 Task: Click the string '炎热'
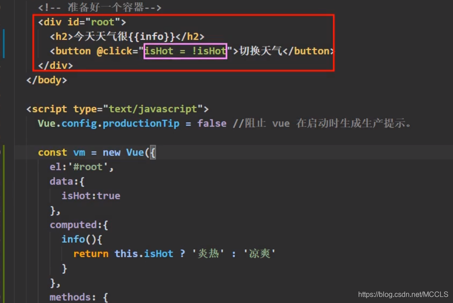point(208,253)
